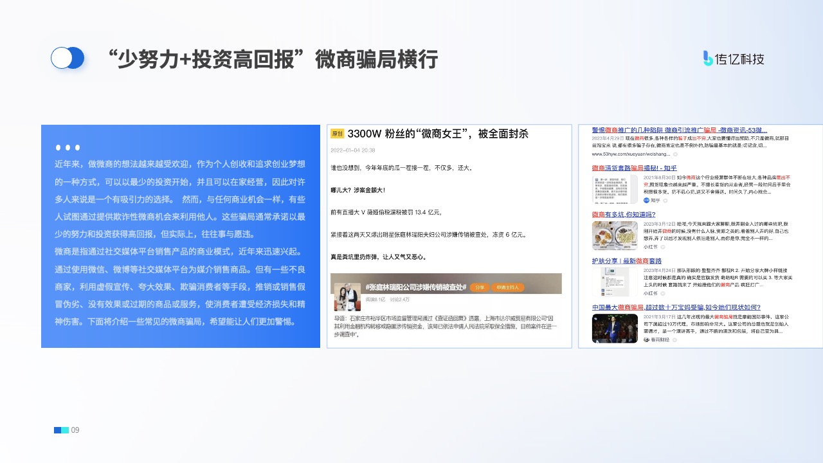Image resolution: width=823 pixels, height=463 pixels.
Task: Click the food photo thumbnail of 微商有多坑
Action: coord(615,235)
